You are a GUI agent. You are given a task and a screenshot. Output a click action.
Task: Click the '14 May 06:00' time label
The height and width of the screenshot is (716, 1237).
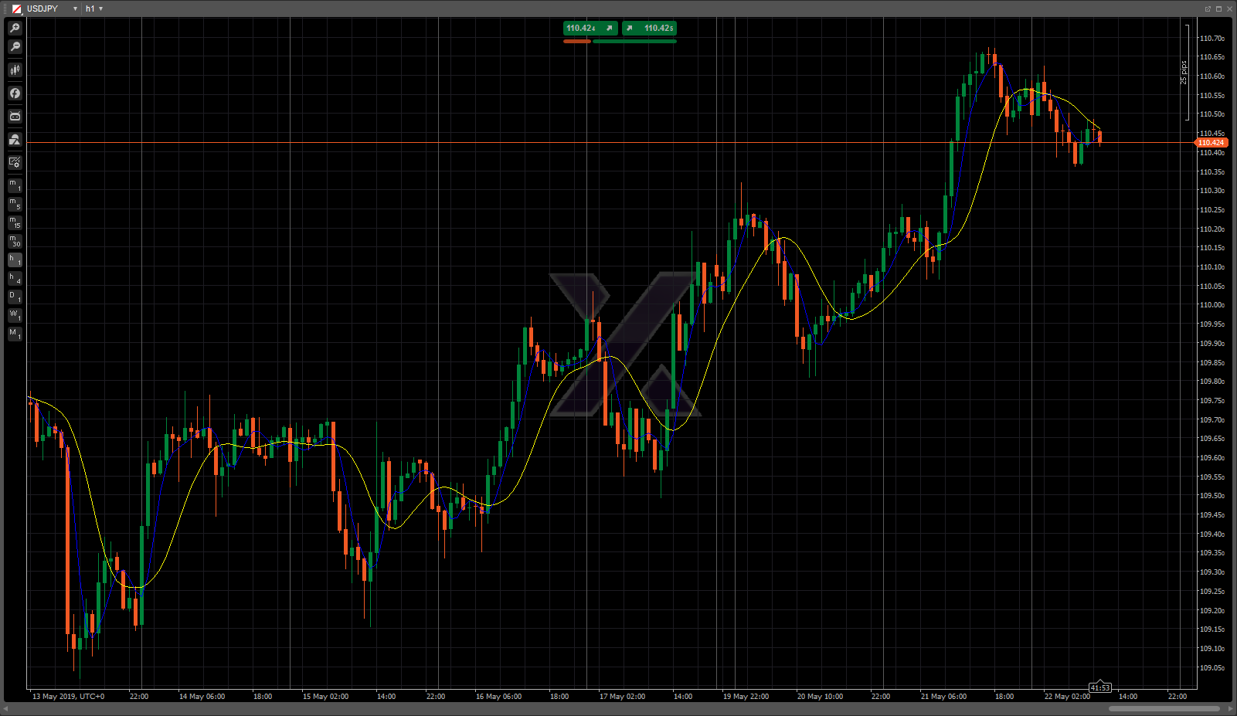202,697
